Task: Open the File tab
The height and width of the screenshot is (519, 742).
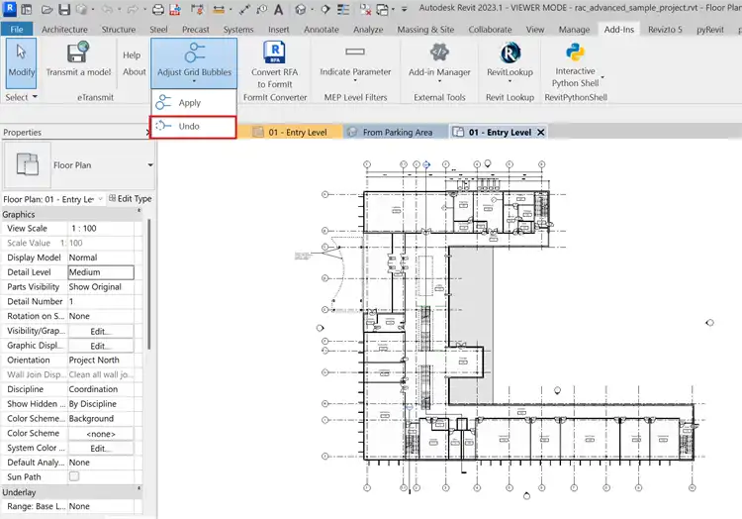Action: point(17,30)
